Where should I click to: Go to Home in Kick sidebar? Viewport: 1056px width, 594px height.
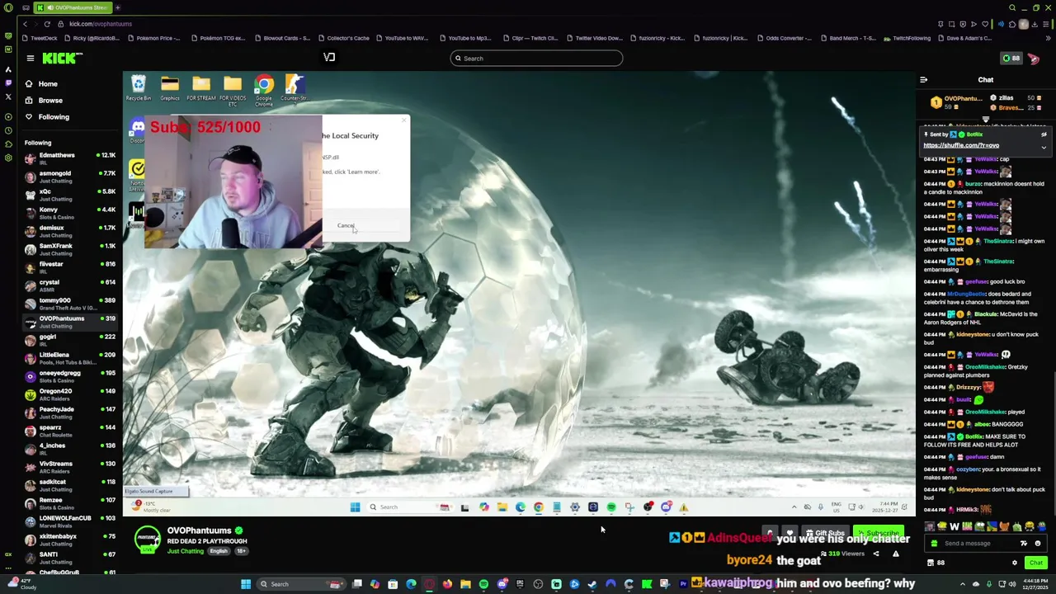coord(48,83)
